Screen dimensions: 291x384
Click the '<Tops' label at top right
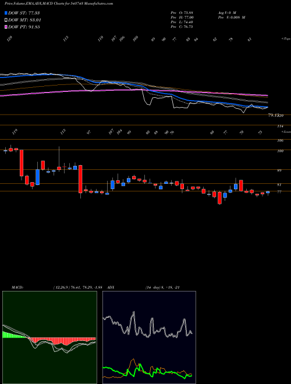tap(286, 39)
